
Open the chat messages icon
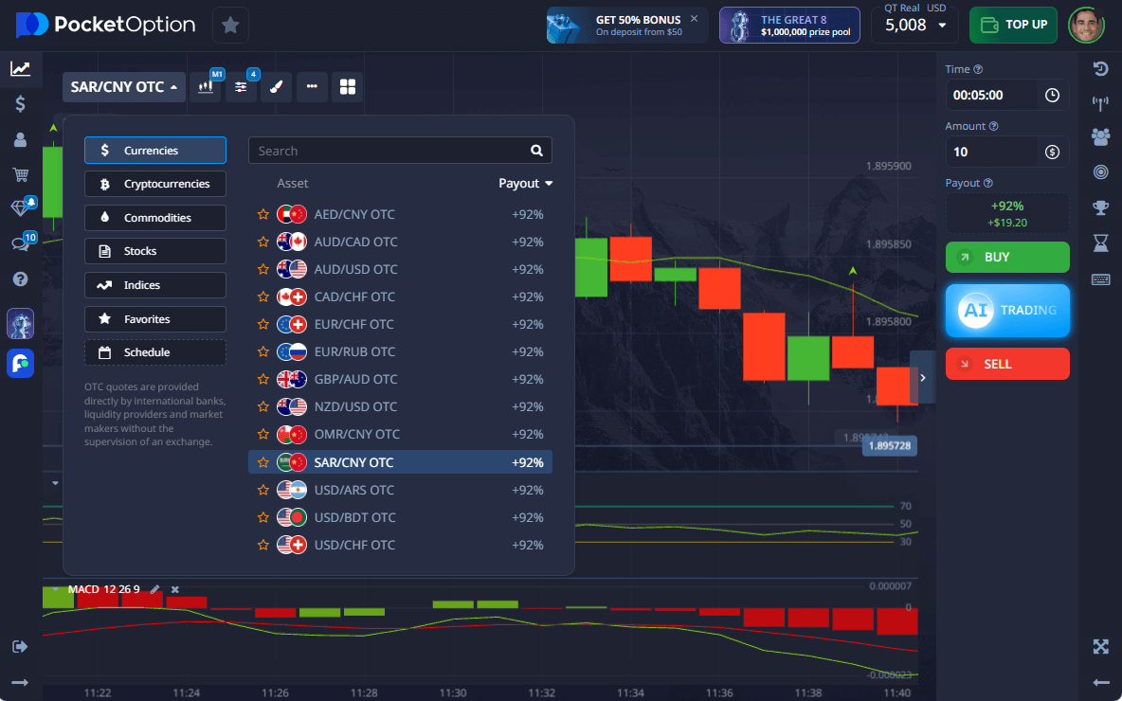point(20,243)
